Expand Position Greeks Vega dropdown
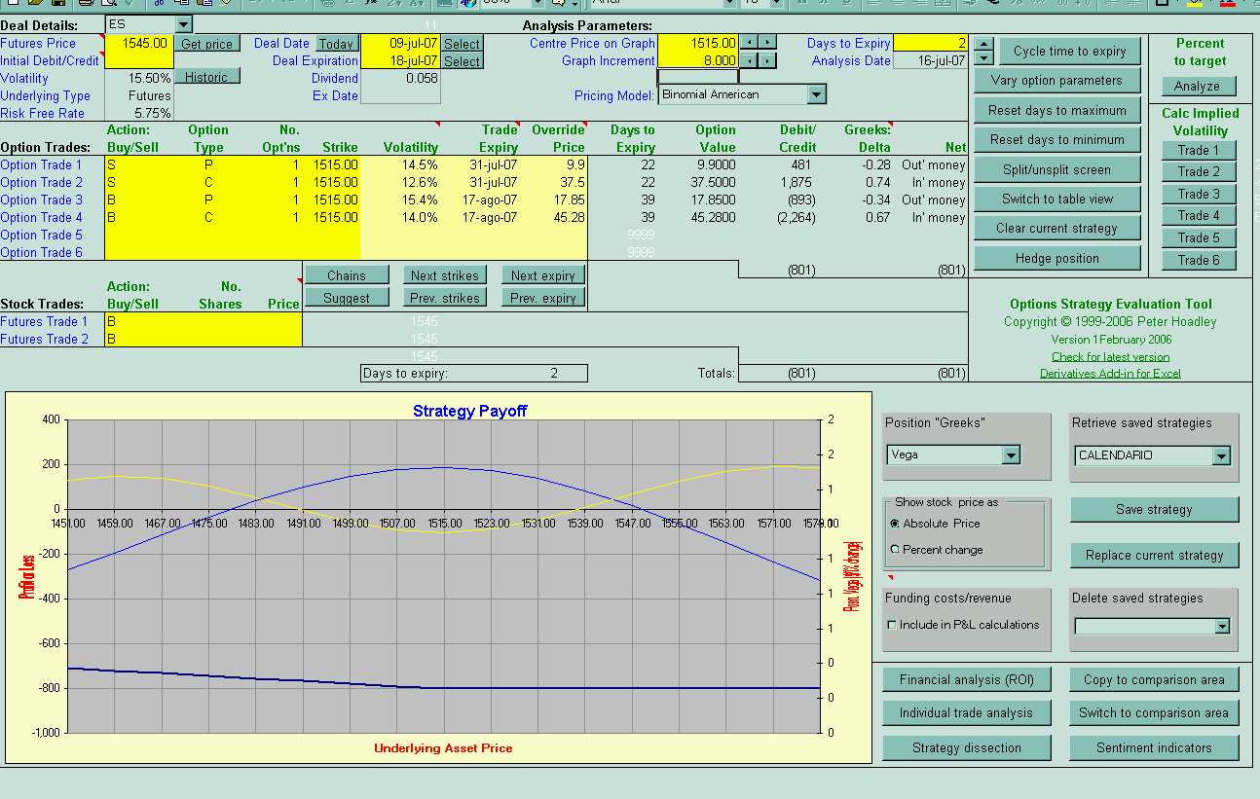This screenshot has width=1260, height=799. click(x=1011, y=455)
